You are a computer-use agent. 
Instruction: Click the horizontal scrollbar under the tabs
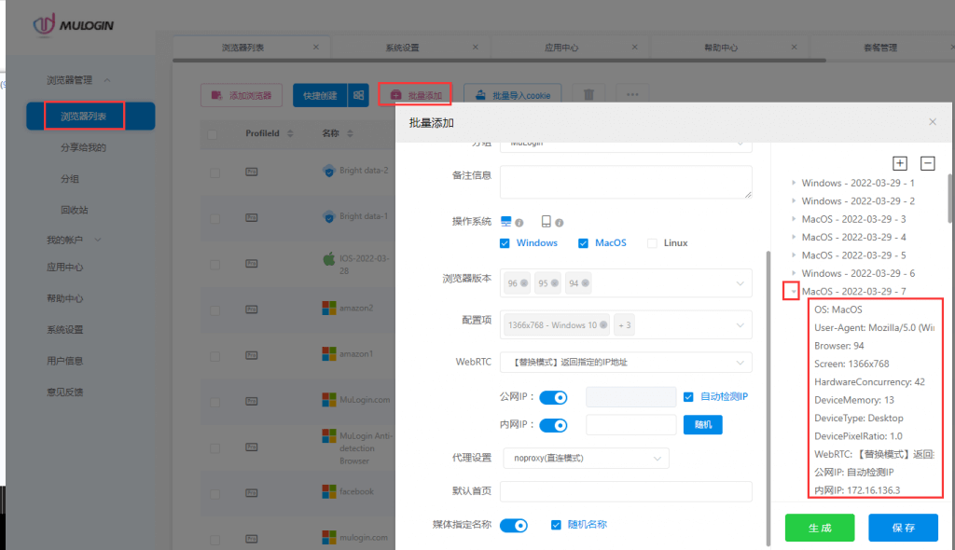coord(500,61)
